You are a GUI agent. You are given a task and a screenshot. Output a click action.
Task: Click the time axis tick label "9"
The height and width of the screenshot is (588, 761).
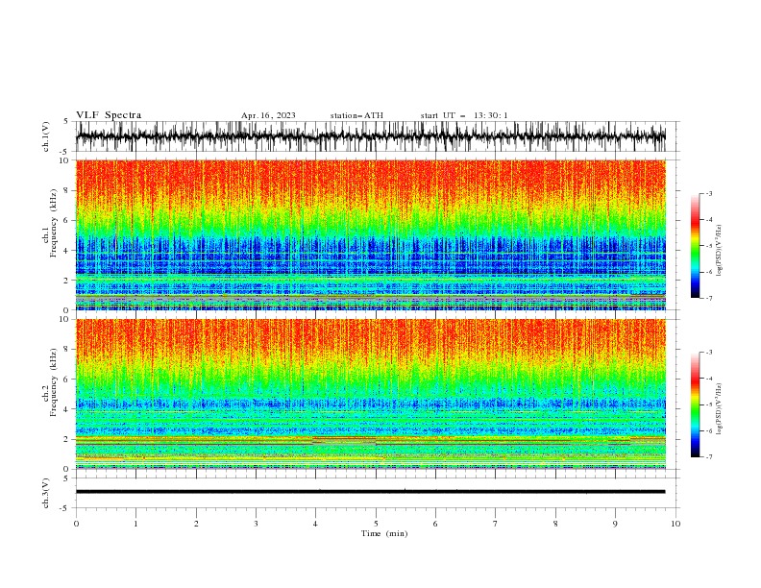(x=615, y=524)
